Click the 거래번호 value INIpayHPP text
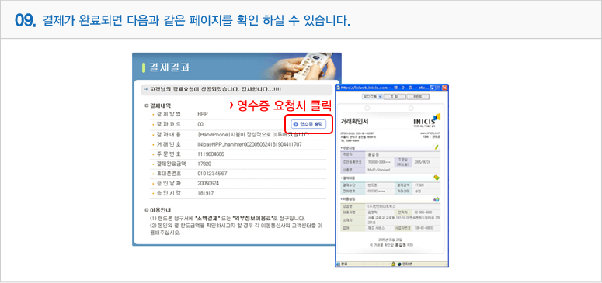Screen dimensions: 602x283 pyautogui.click(x=249, y=144)
